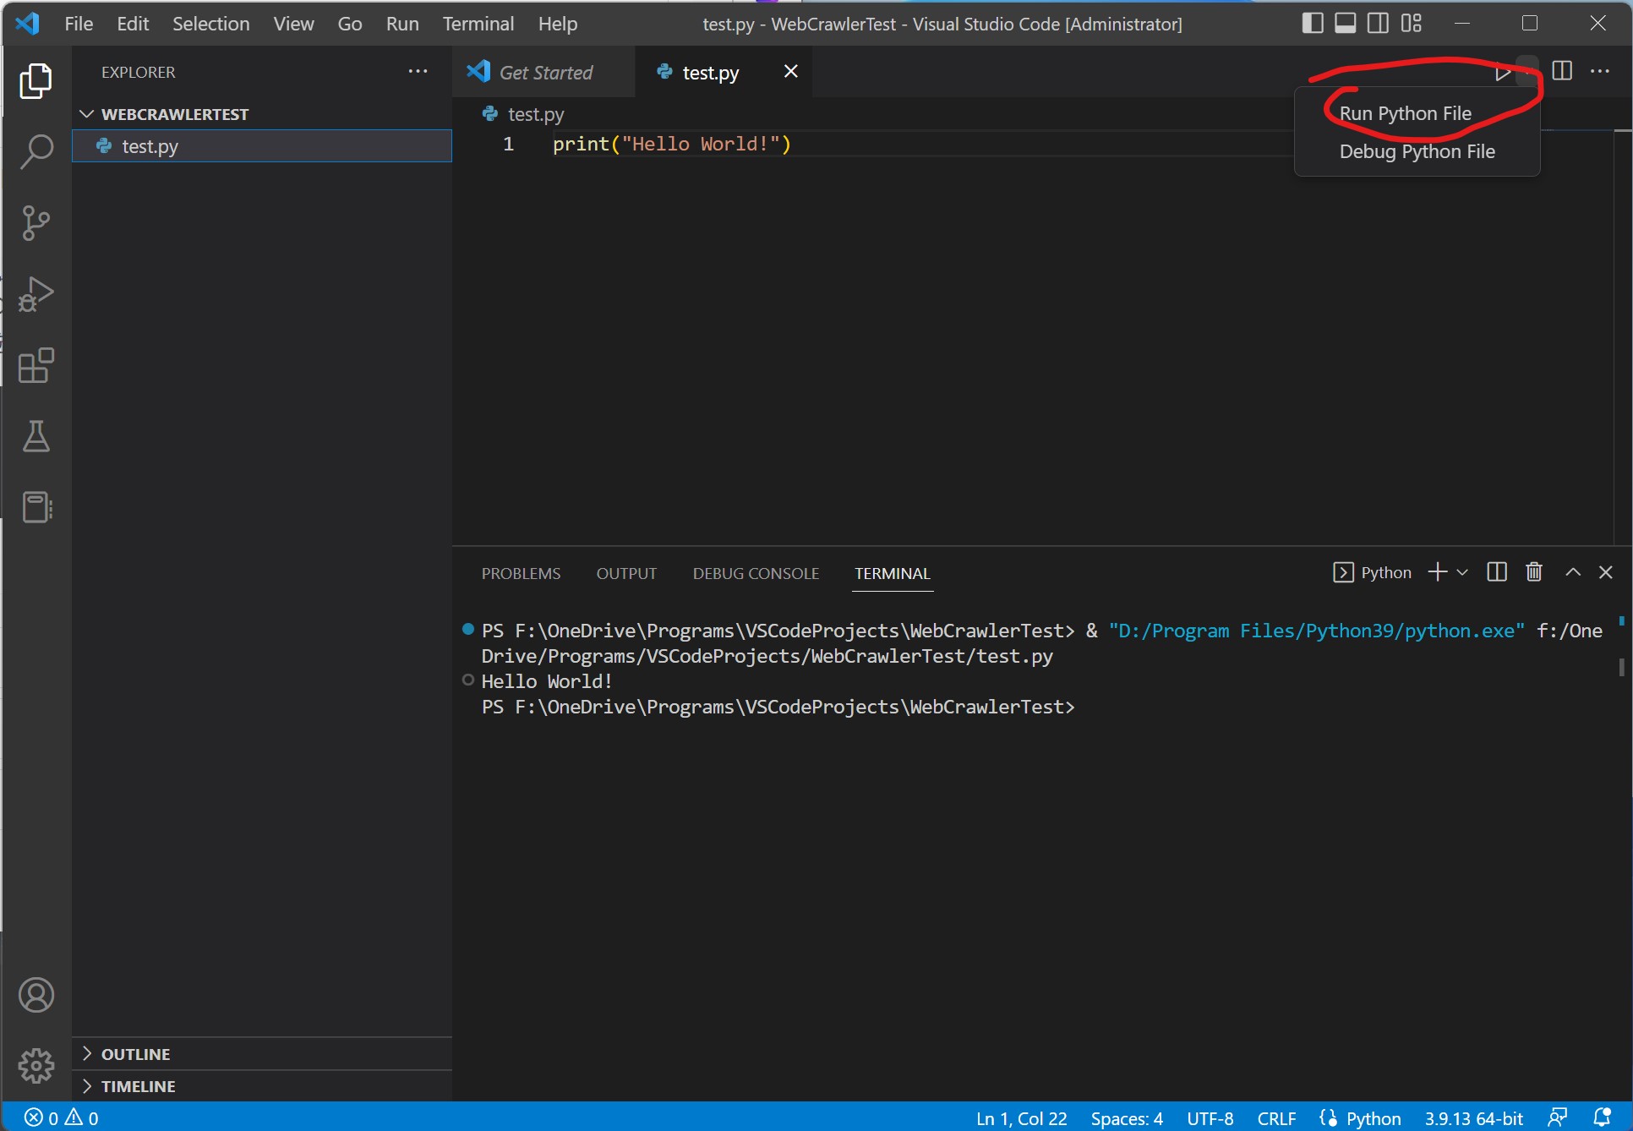Open the Edit menu

133,24
